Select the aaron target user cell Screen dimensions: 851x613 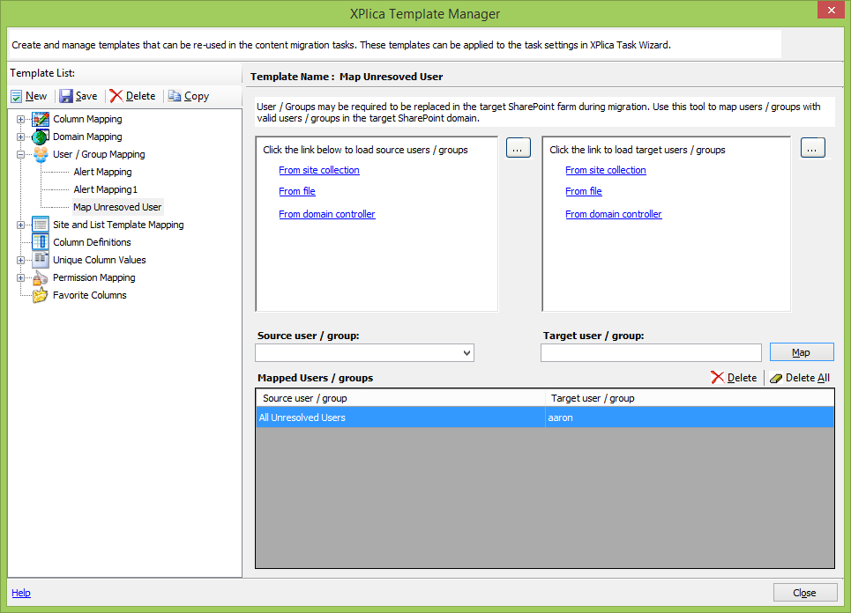click(690, 417)
